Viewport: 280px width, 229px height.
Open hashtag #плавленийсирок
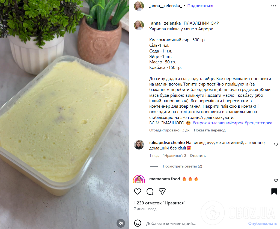point(225,123)
